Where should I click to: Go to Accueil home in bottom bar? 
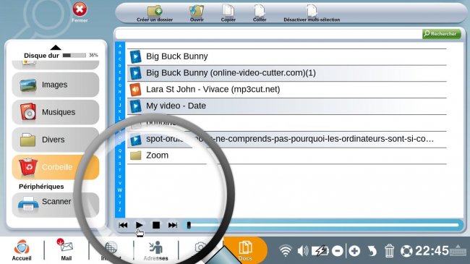coord(22,250)
